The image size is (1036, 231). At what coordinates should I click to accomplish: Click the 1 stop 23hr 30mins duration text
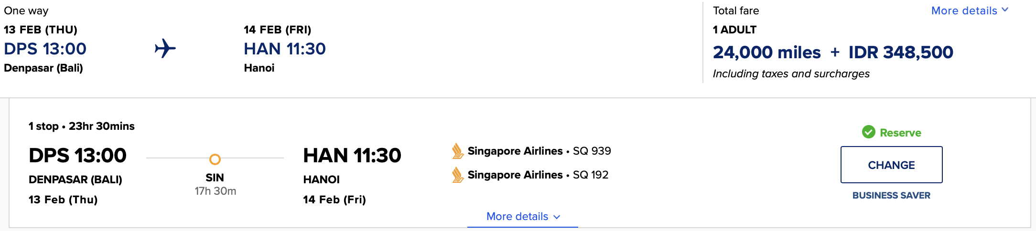pyautogui.click(x=82, y=126)
